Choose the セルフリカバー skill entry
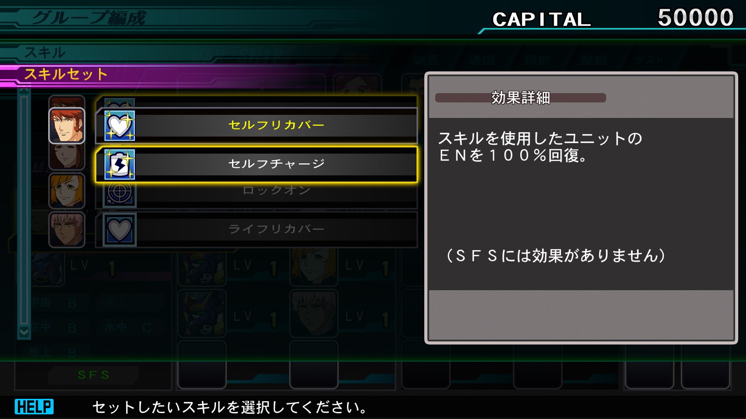 [x=256, y=125]
